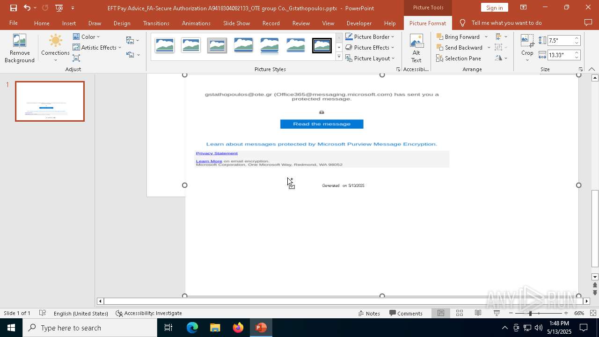The image size is (599, 337).
Task: Open the Picture Border dropdown
Action: (x=370, y=37)
